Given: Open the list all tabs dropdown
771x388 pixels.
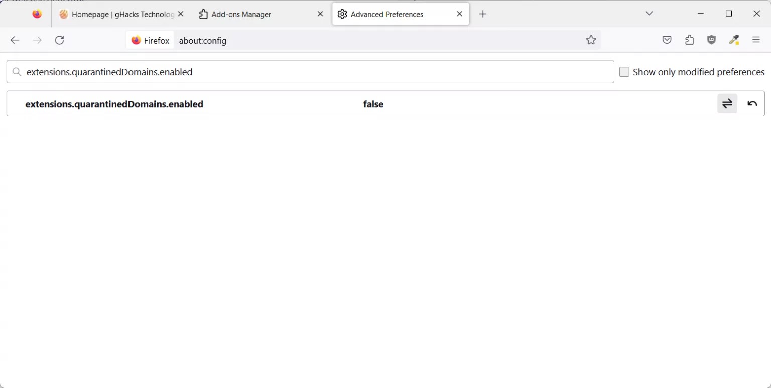Looking at the screenshot, I should [x=649, y=14].
